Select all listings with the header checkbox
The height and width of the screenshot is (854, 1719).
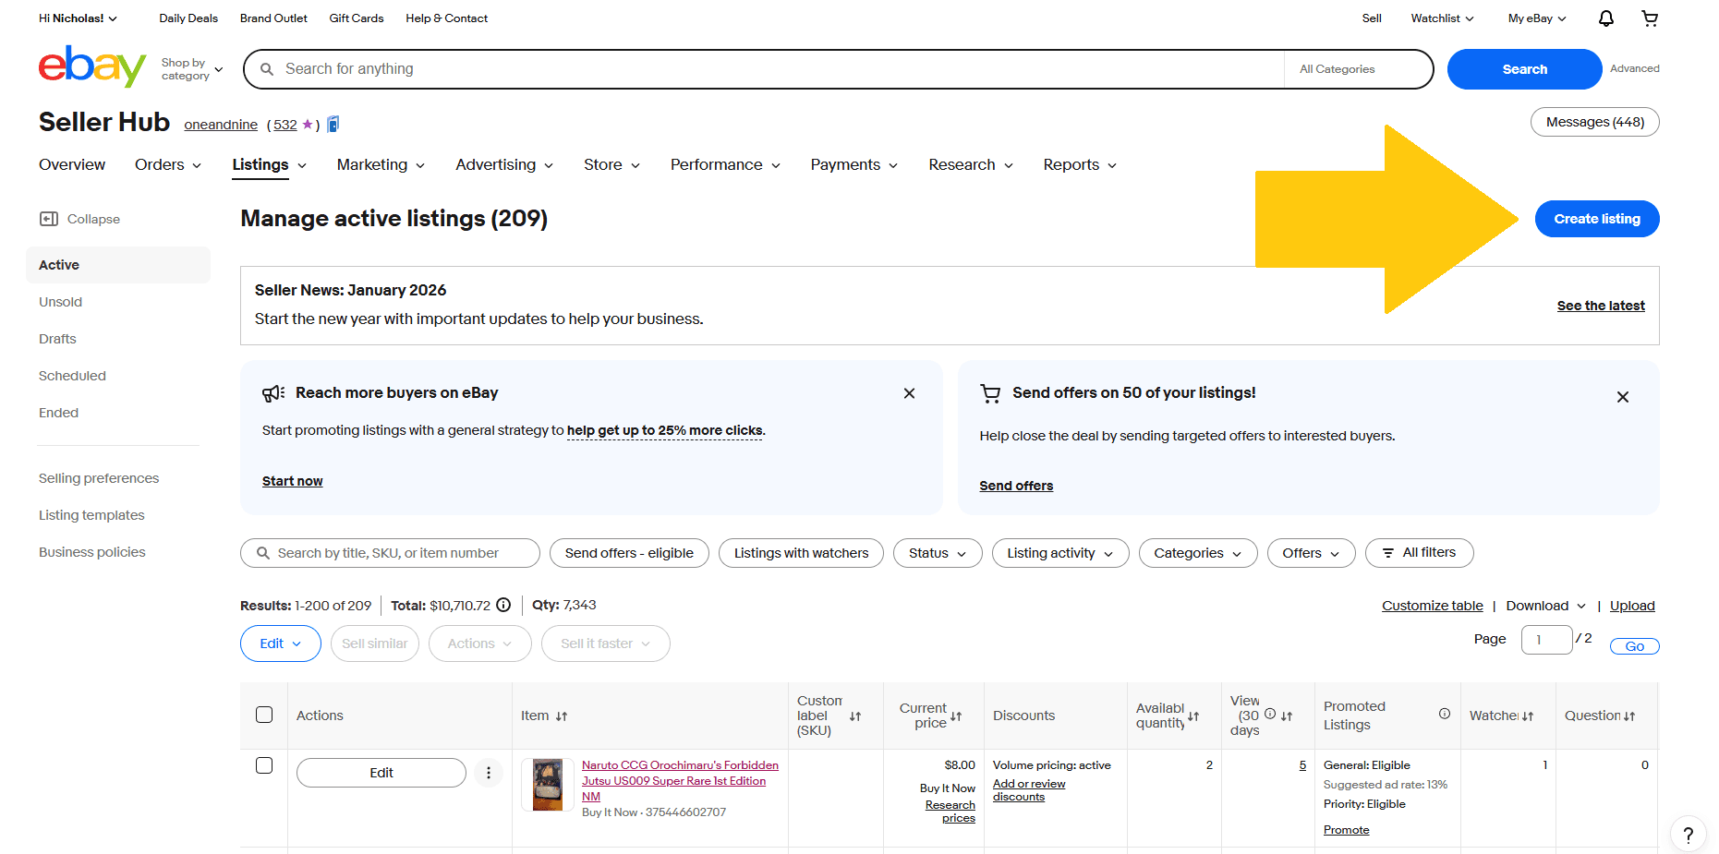pyautogui.click(x=264, y=715)
